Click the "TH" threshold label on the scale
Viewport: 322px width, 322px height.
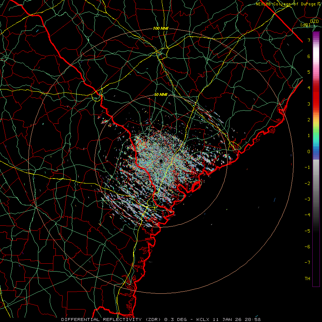[x=307, y=279]
